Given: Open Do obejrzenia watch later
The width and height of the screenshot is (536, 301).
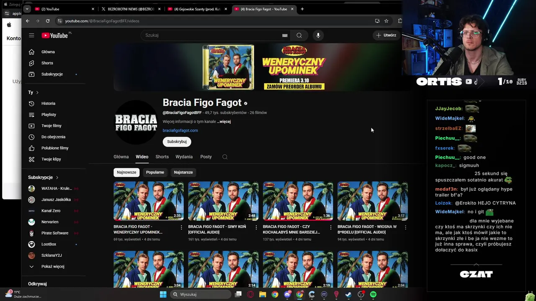Looking at the screenshot, I should (53, 137).
